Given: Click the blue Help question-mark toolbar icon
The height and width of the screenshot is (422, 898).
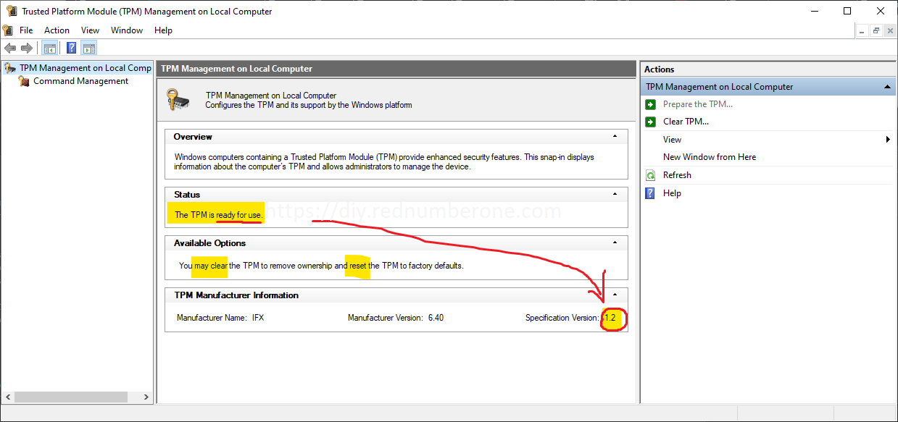Looking at the screenshot, I should (71, 48).
